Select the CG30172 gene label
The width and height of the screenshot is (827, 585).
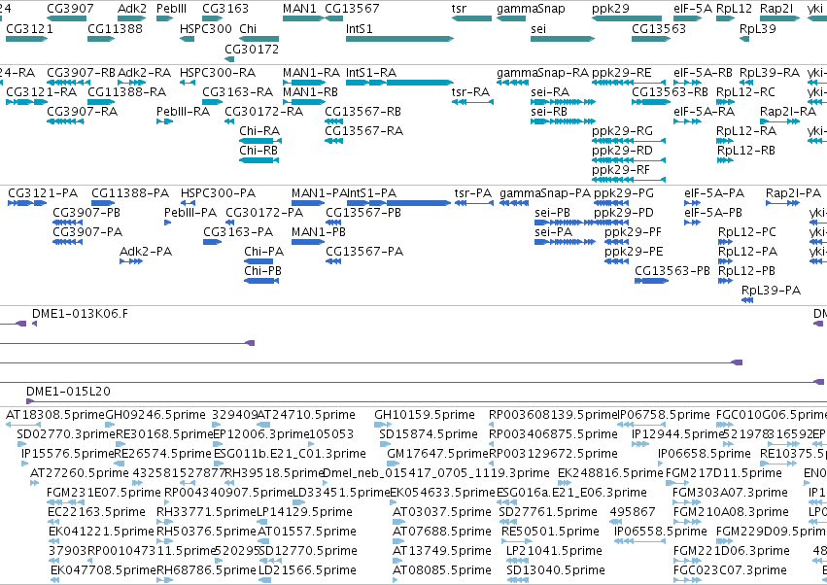coord(252,49)
